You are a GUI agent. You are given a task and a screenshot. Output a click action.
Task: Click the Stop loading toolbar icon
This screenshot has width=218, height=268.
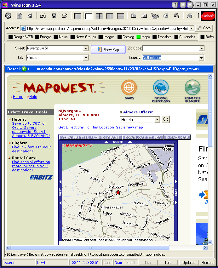(x=9, y=16)
